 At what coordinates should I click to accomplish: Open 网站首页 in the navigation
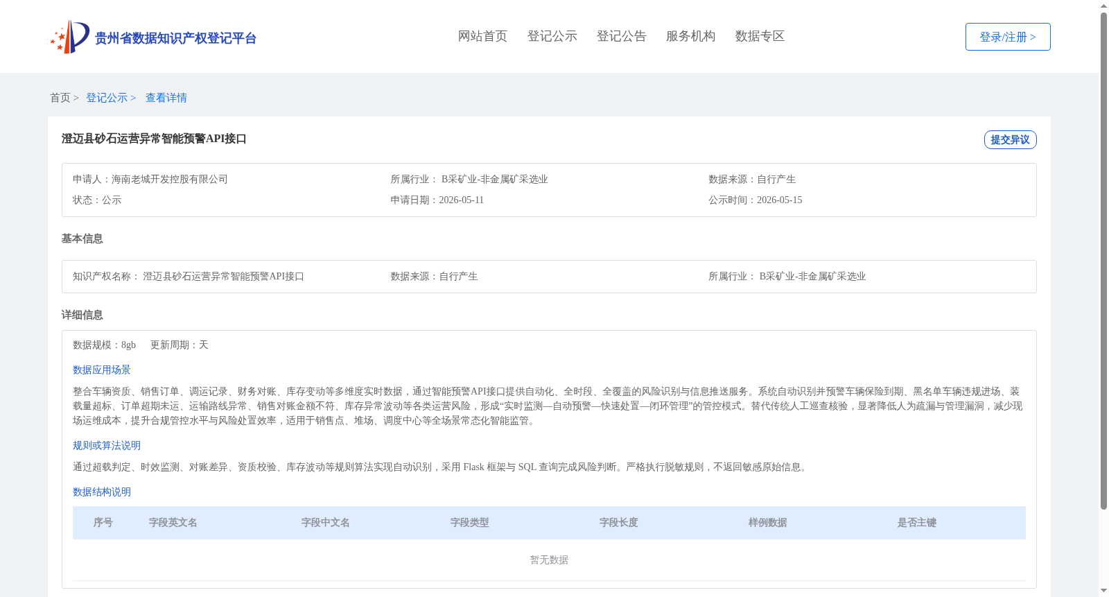pos(482,36)
